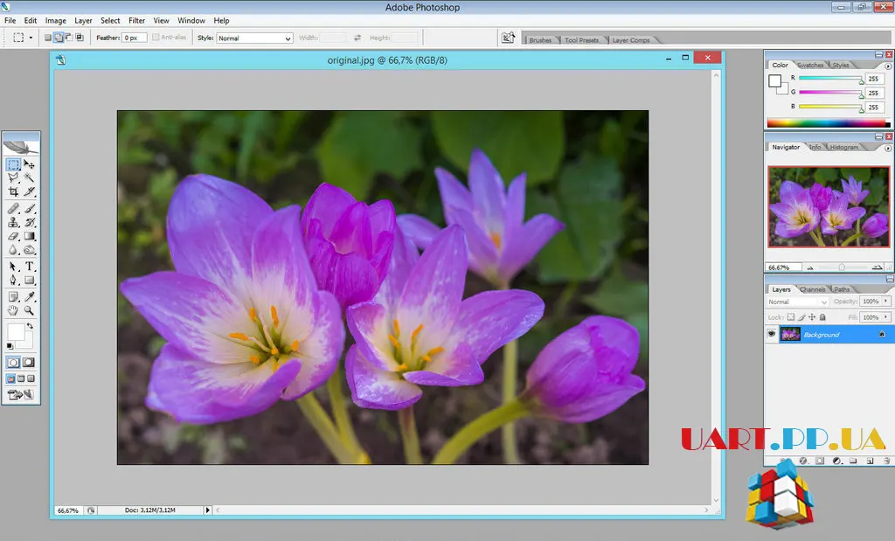The width and height of the screenshot is (895, 541).
Task: Select the Eyedropper tool
Action: point(29,297)
